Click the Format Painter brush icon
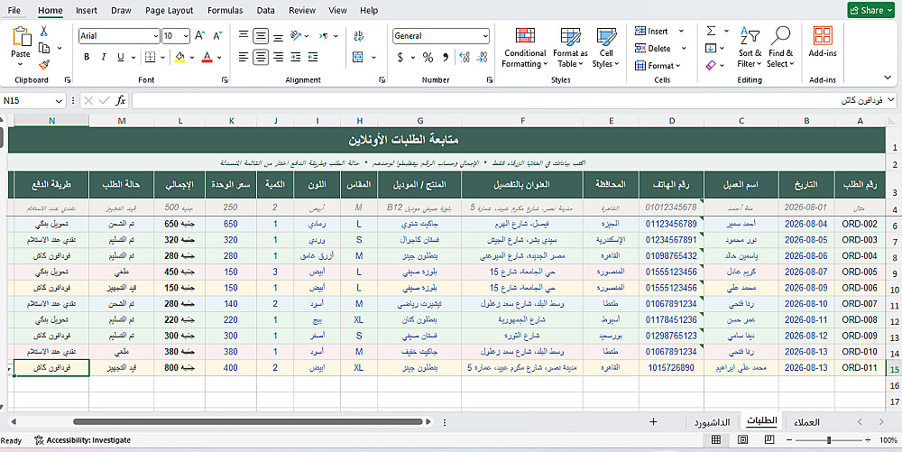 44,65
